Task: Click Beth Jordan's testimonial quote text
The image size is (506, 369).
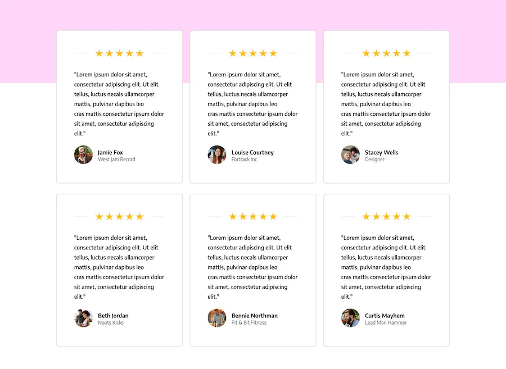Action: click(x=119, y=267)
